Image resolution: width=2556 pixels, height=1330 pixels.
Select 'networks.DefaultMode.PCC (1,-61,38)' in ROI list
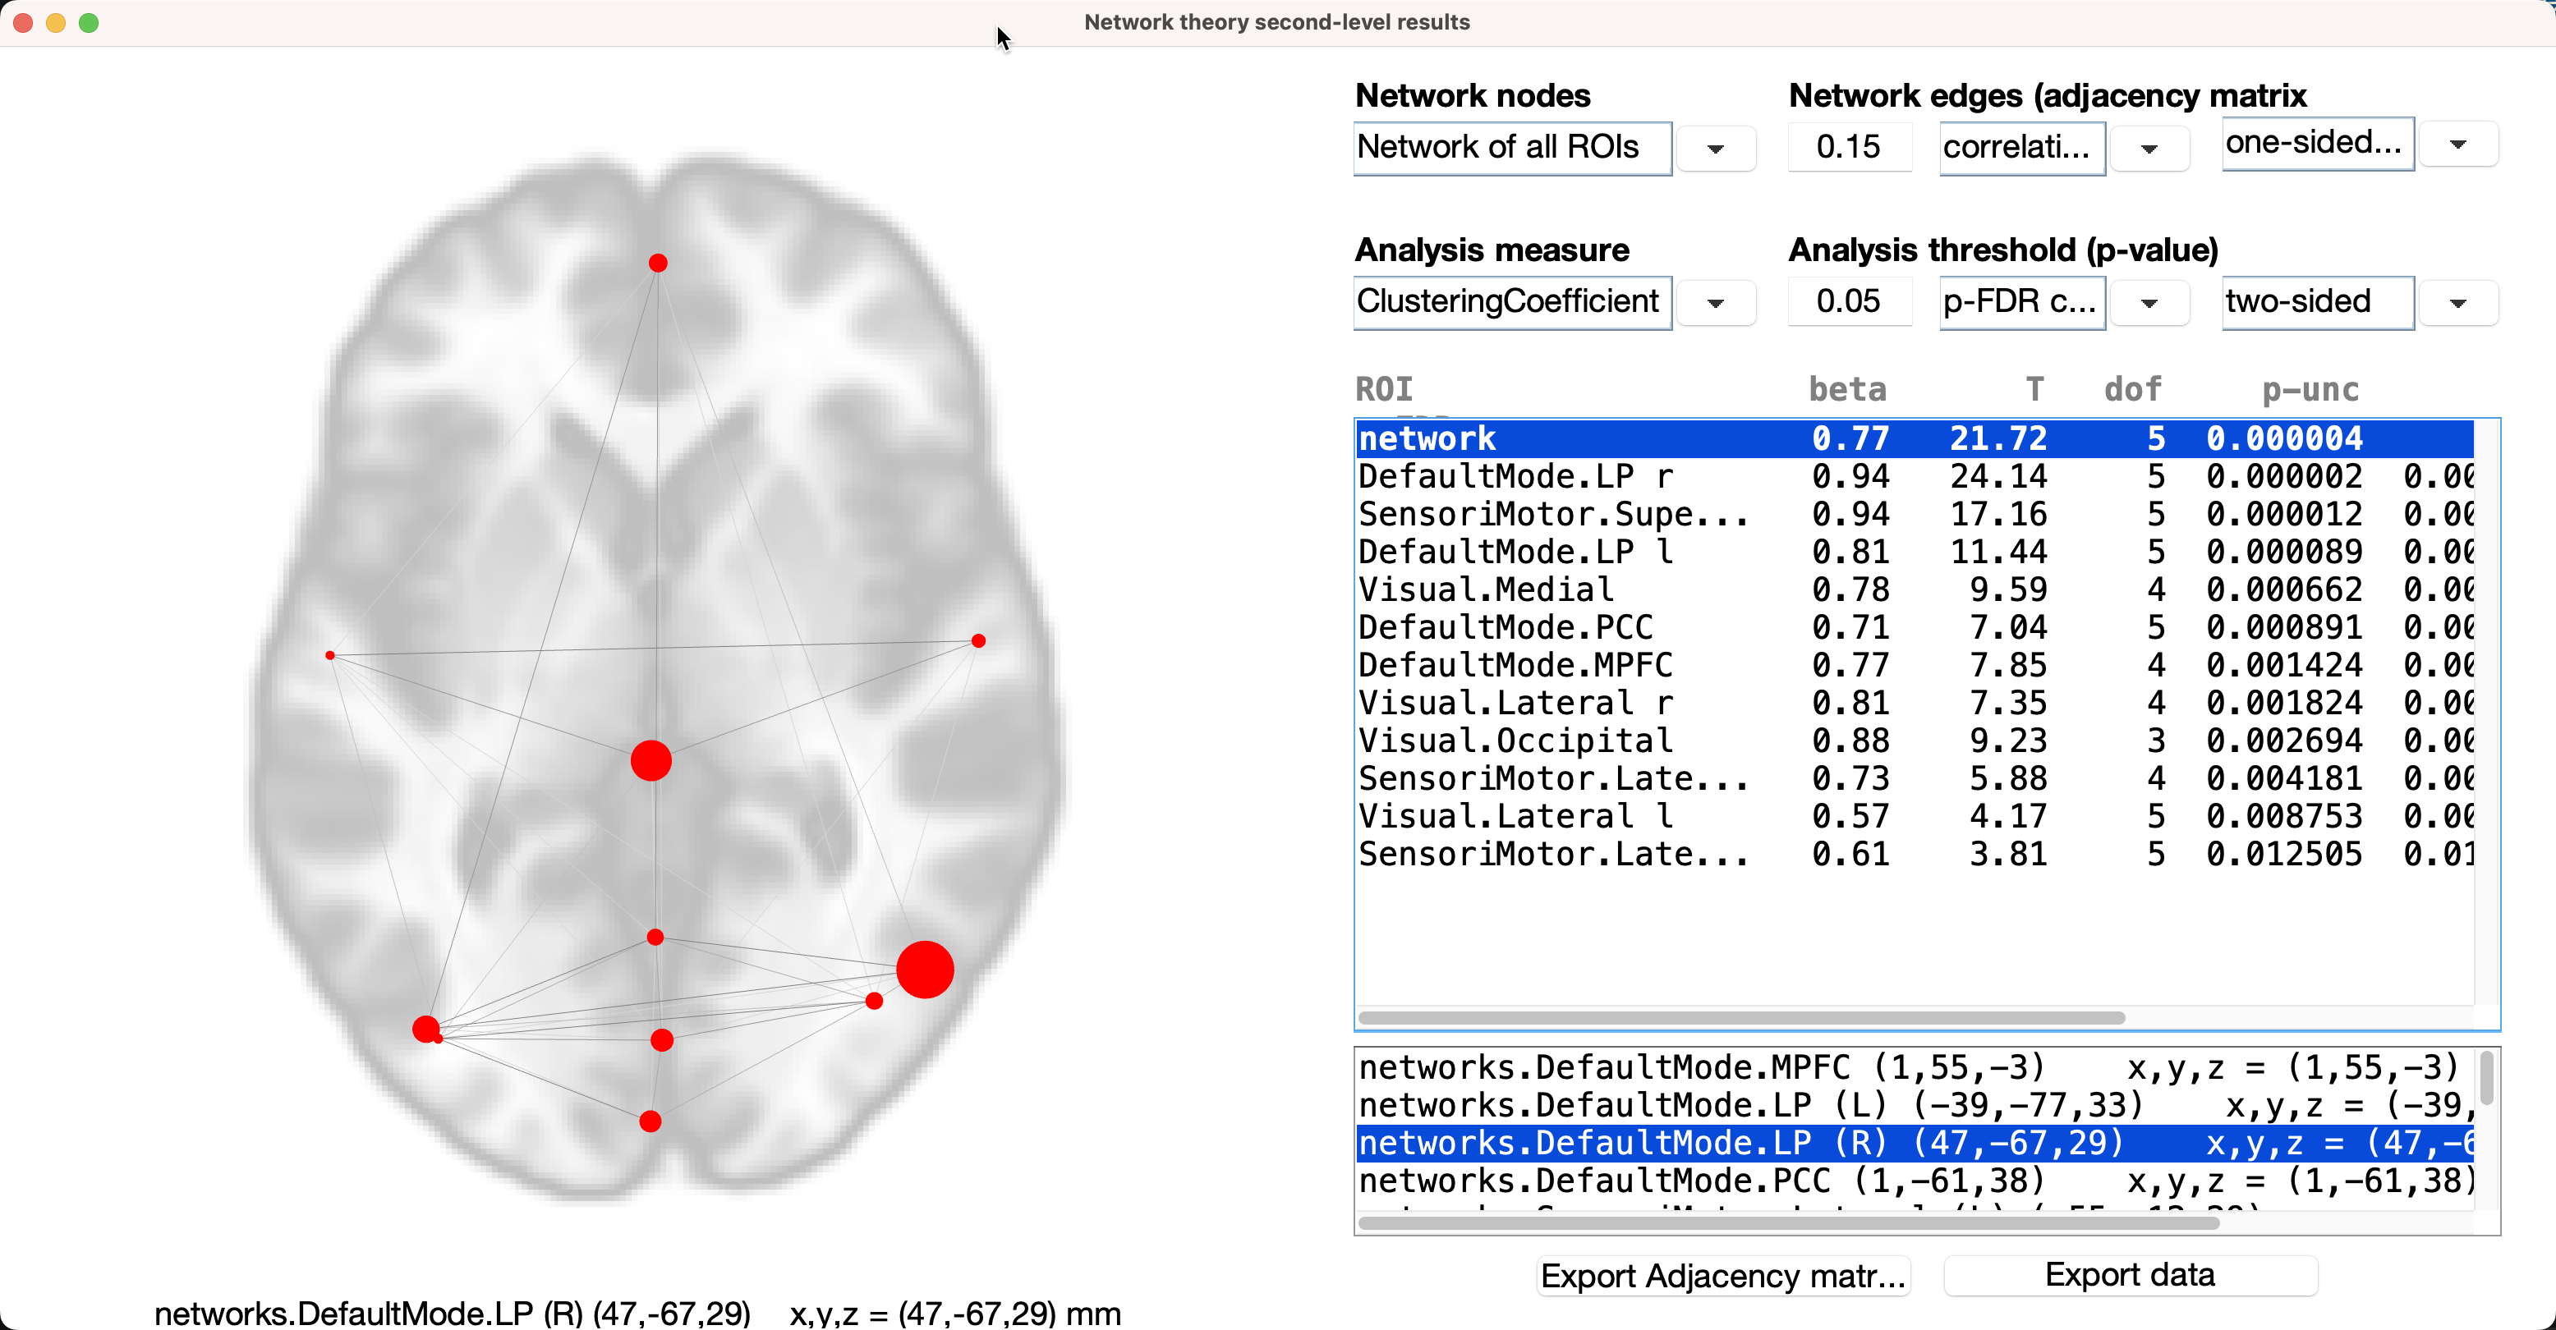click(1915, 1181)
